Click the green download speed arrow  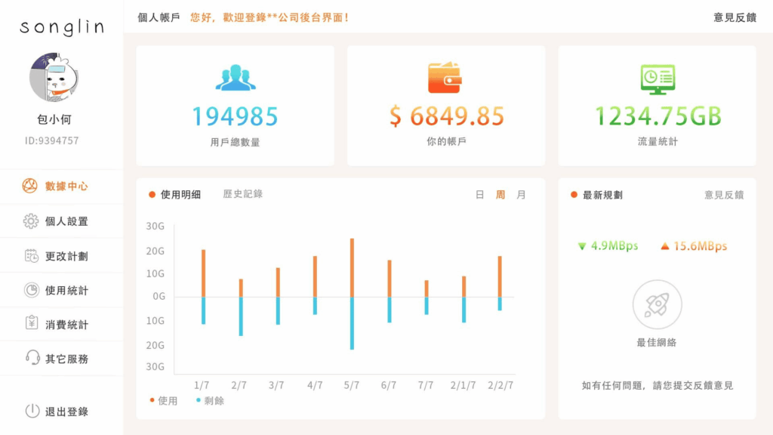pos(582,246)
